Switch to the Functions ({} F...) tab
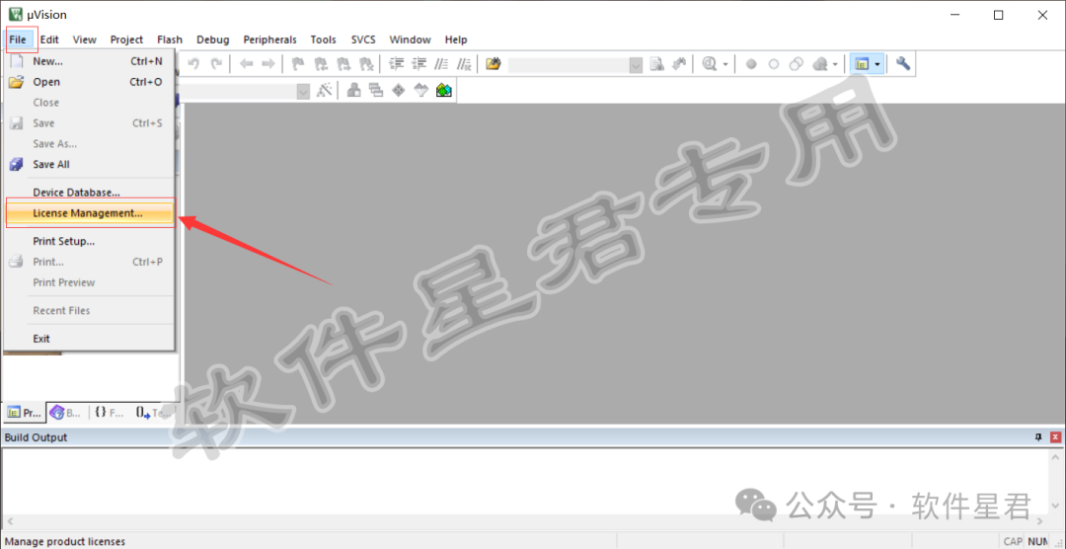Image resolution: width=1066 pixels, height=549 pixels. 110,413
